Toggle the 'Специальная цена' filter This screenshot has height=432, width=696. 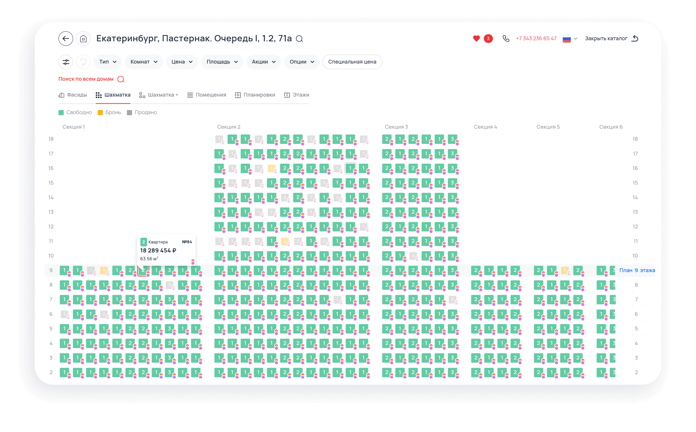point(352,62)
